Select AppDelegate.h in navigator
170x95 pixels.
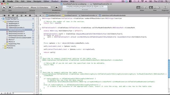pos(14,23)
